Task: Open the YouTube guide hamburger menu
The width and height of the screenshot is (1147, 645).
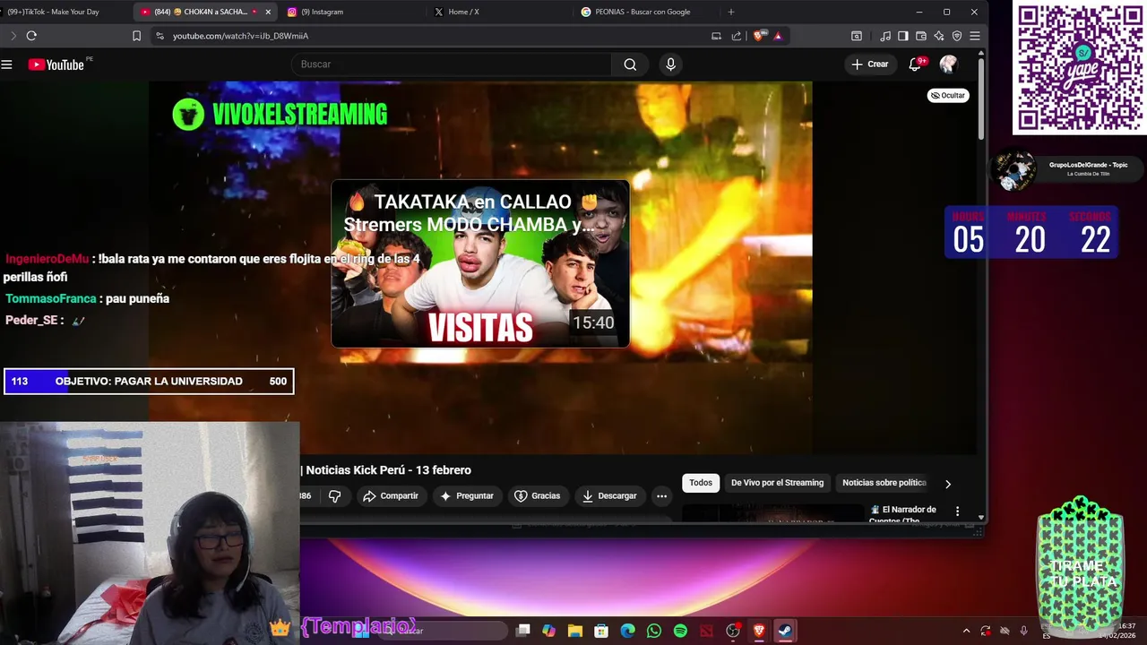Action: click(x=6, y=64)
